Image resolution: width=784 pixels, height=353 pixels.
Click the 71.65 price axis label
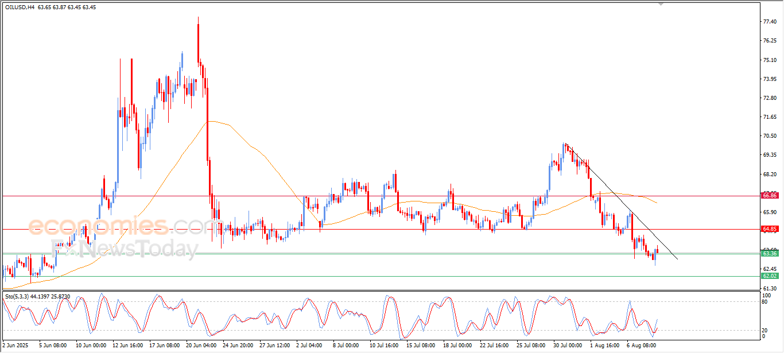tap(770, 117)
